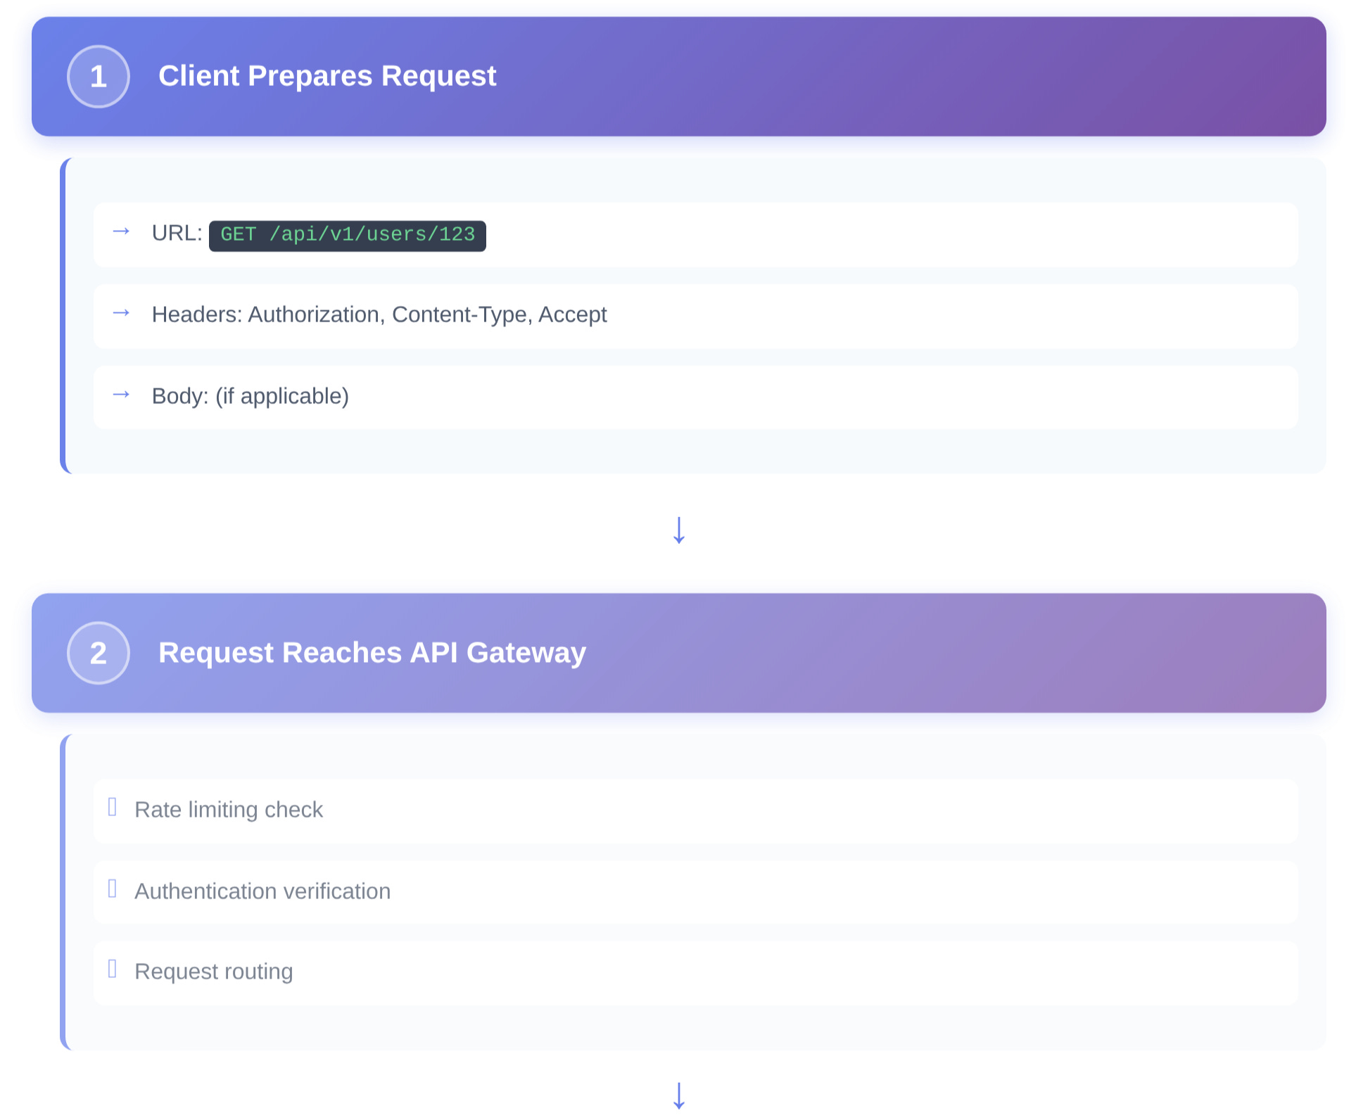Click down arrow between steps 1 and 2
The width and height of the screenshot is (1356, 1120).
(x=678, y=530)
